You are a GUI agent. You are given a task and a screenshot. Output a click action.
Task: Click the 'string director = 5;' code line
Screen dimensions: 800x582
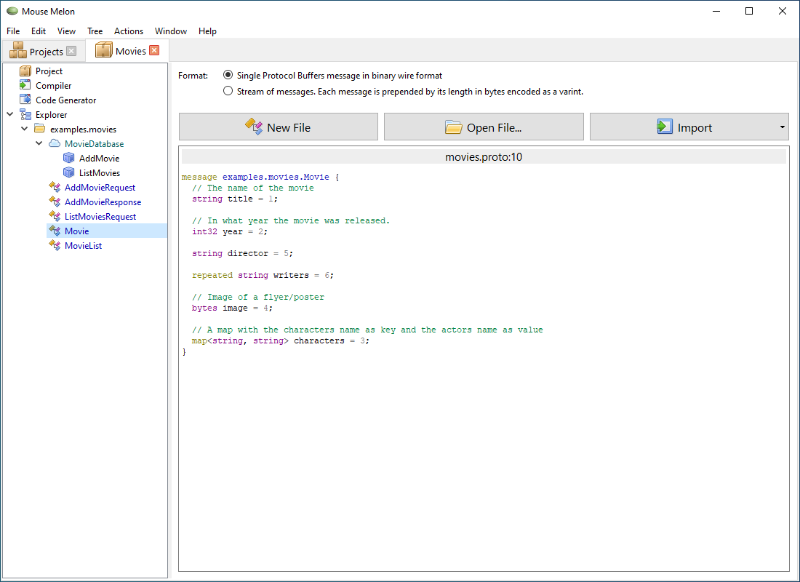242,253
